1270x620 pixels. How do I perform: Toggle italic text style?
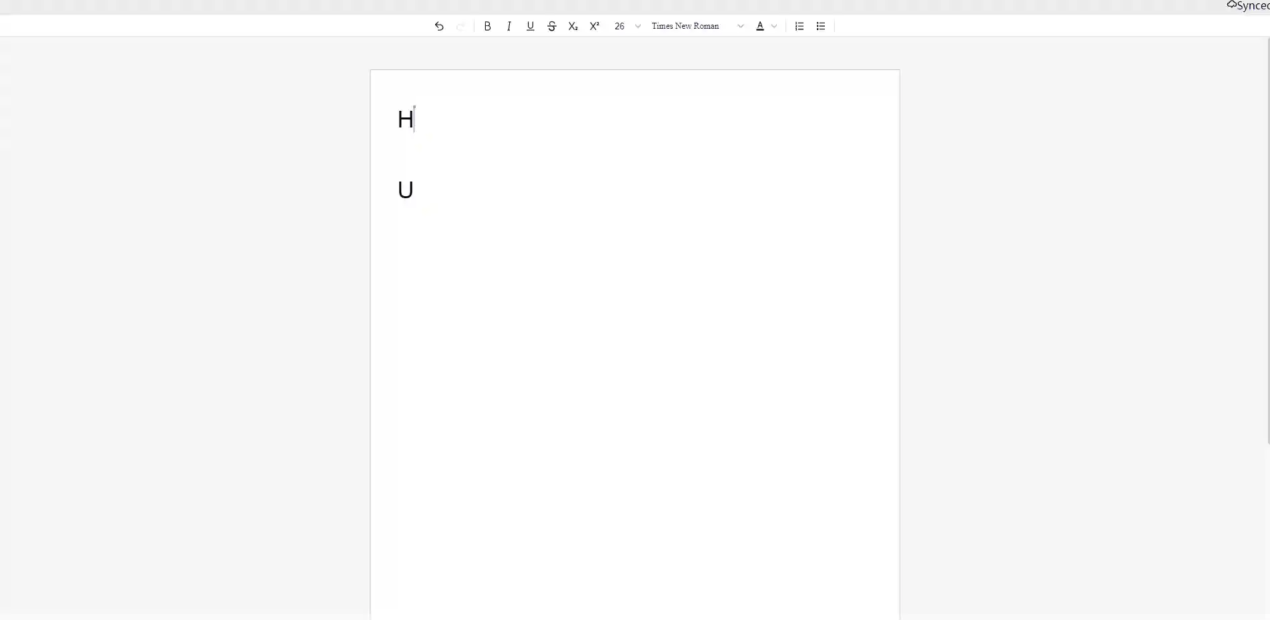click(509, 26)
